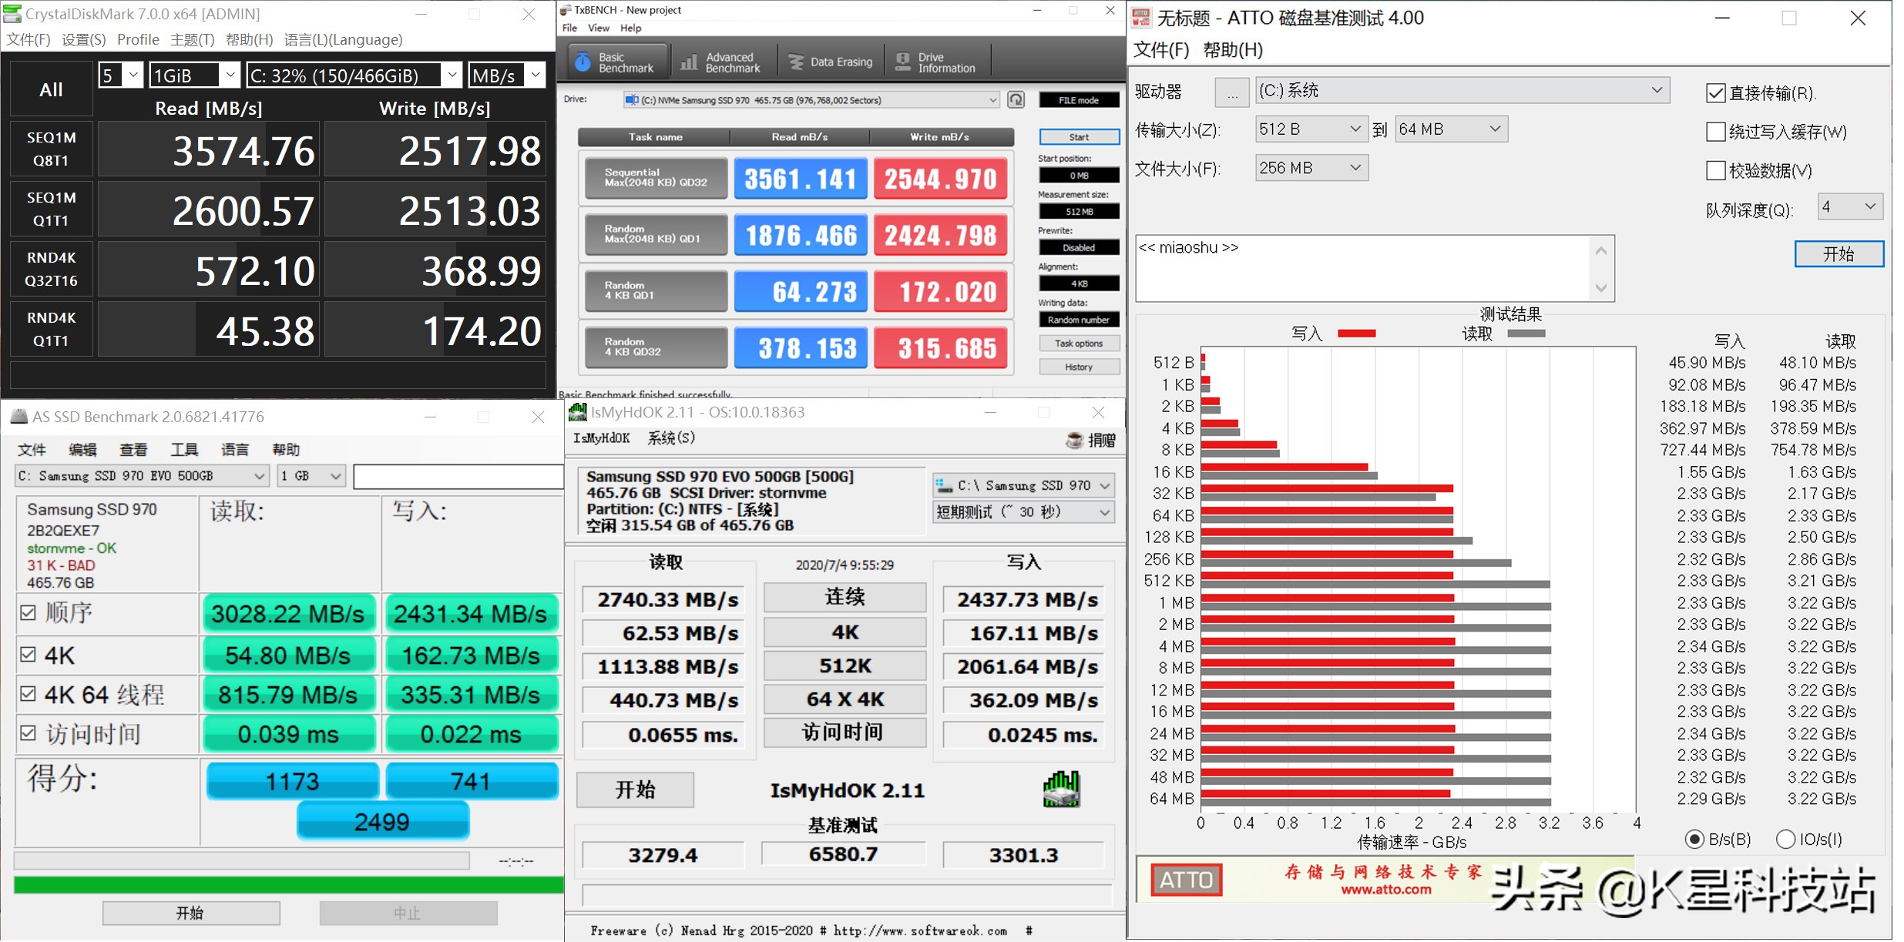This screenshot has width=1904, height=942.
Task: Open the Basic Benchmark tab icon in TxBENCH
Action: tap(583, 62)
